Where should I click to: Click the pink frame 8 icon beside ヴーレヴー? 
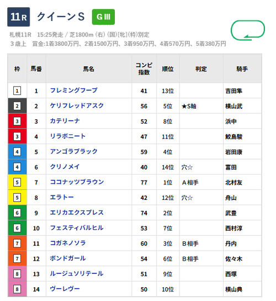point(17,289)
